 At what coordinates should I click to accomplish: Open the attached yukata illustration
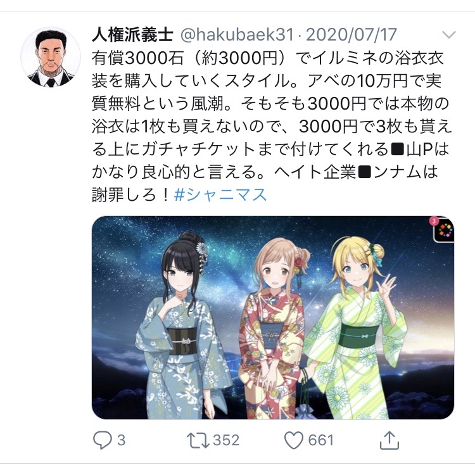click(x=272, y=317)
